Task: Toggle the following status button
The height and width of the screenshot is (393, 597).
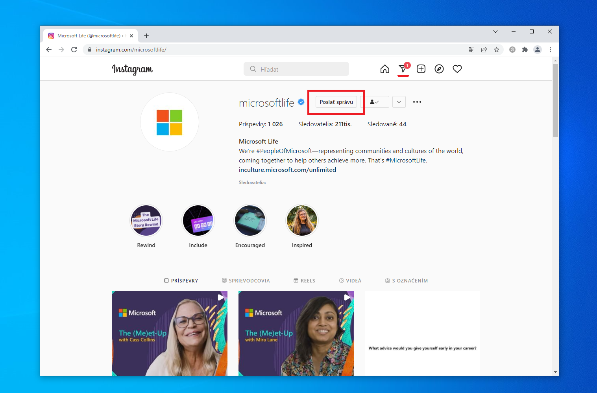Action: pyautogui.click(x=375, y=102)
